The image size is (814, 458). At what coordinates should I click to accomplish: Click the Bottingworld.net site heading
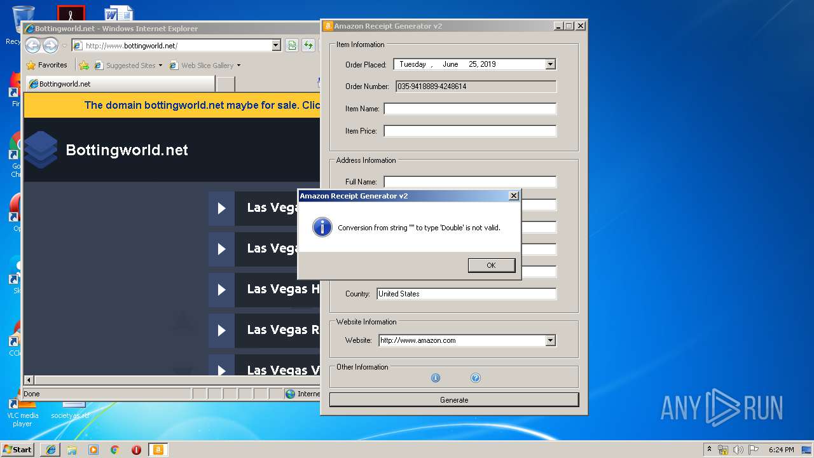click(x=127, y=150)
